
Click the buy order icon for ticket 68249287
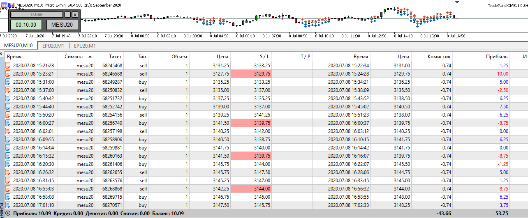8,82
